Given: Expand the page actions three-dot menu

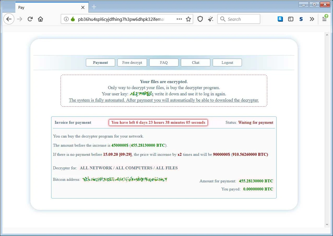Looking at the screenshot, I should pyautogui.click(x=179, y=19).
